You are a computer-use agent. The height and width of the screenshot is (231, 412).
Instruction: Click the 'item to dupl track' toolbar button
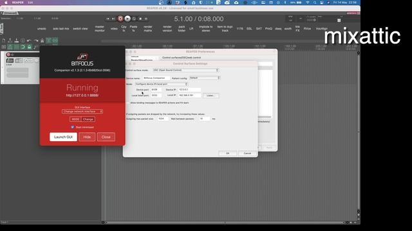(x=225, y=28)
